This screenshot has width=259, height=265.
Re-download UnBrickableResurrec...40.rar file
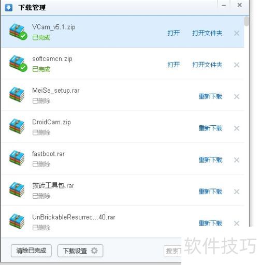pyautogui.click(x=210, y=223)
